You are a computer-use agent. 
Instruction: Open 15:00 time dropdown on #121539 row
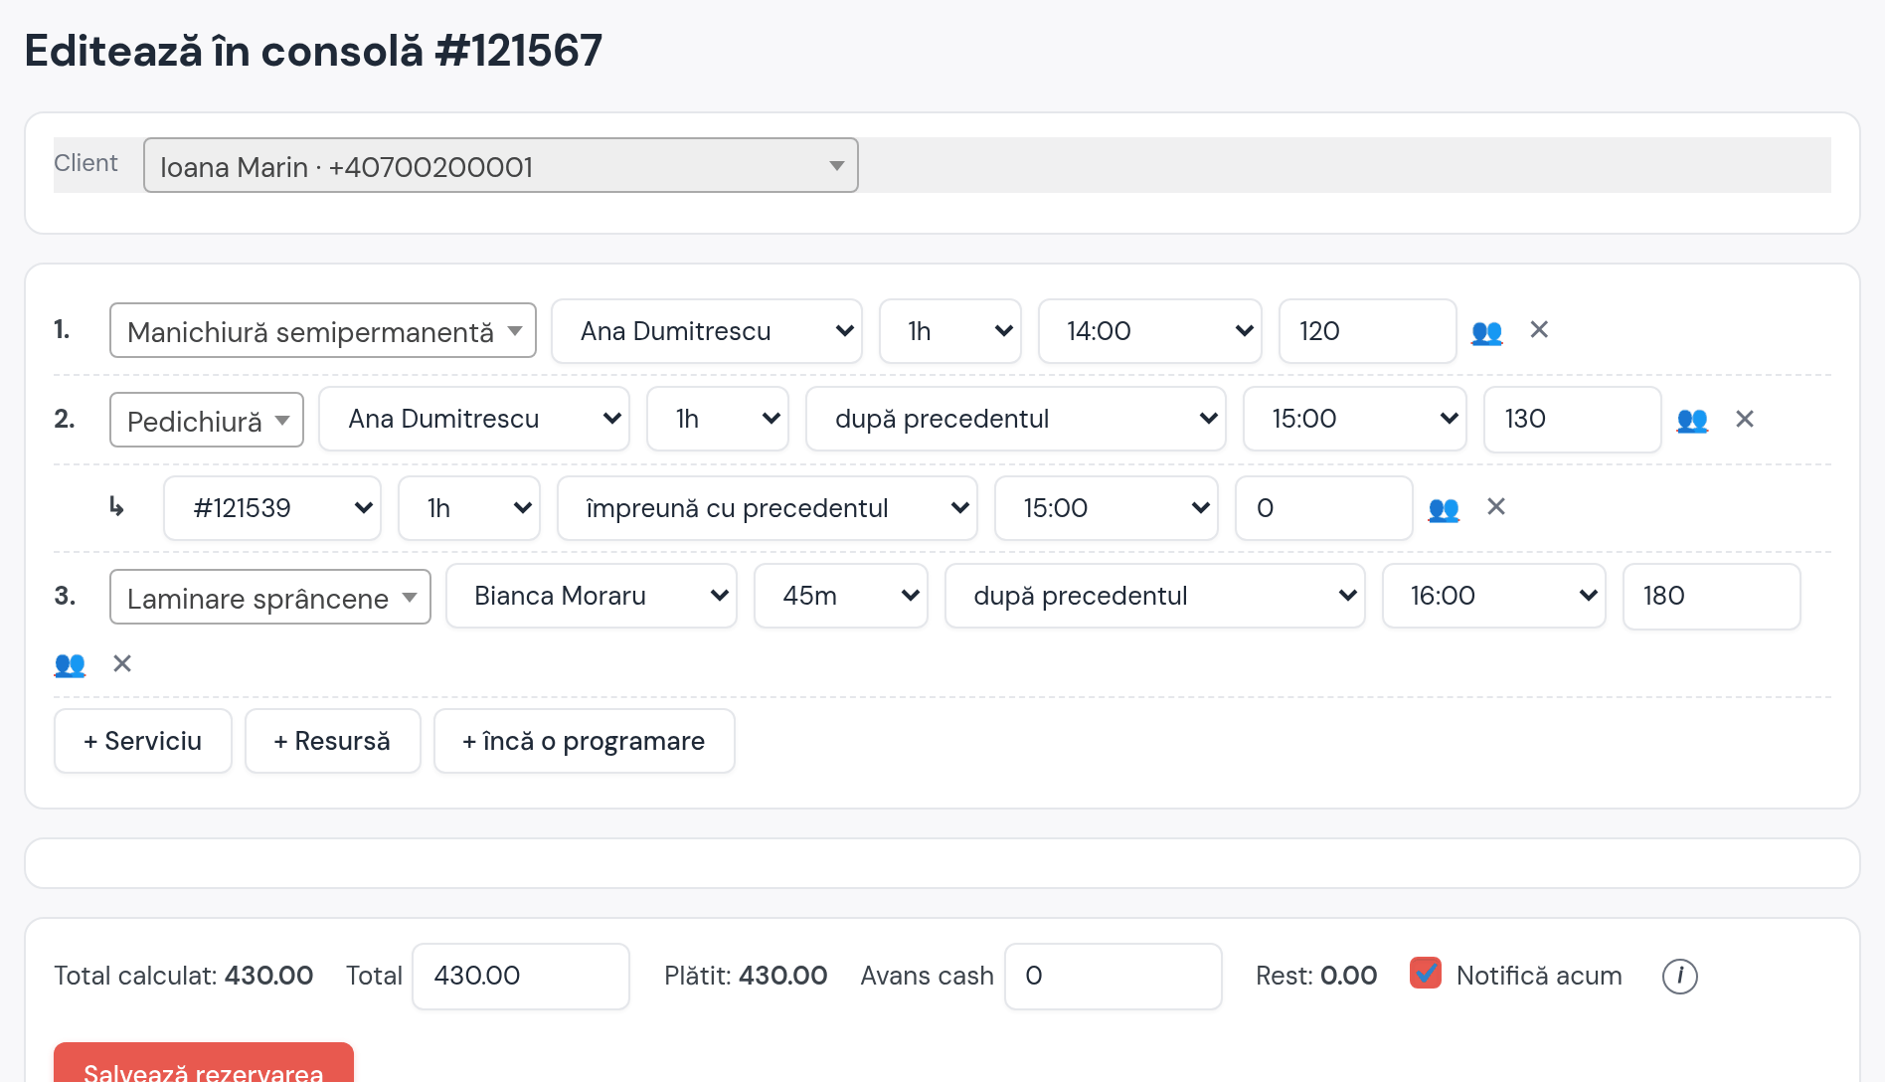point(1107,508)
